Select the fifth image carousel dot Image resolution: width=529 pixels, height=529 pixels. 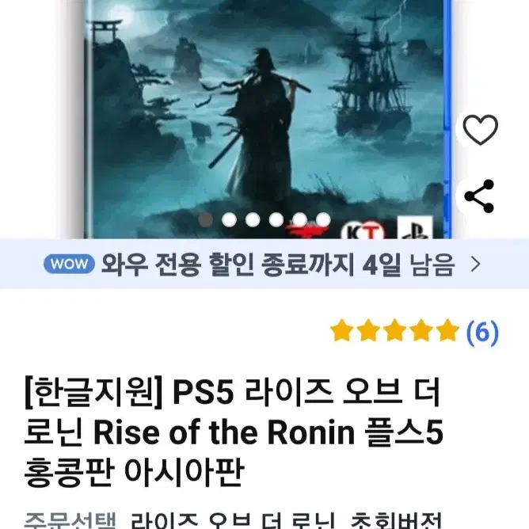[299, 220]
